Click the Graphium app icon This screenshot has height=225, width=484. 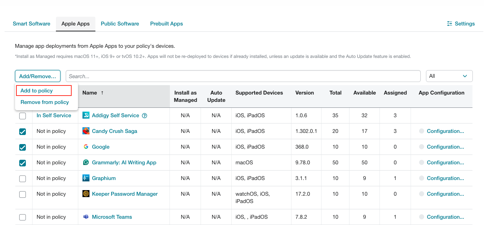click(86, 178)
